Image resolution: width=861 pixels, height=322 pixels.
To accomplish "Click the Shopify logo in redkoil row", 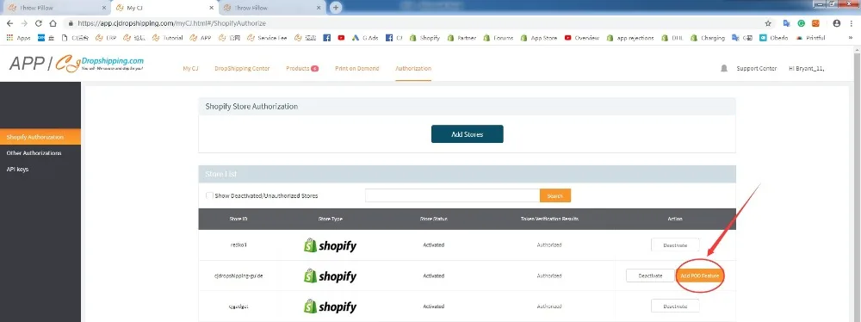I will (x=330, y=245).
